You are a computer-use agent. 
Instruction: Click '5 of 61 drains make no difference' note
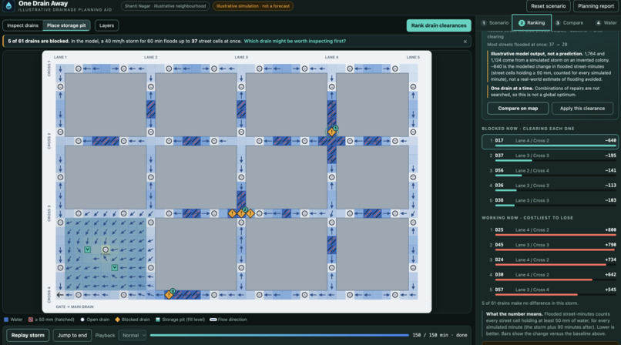pos(529,303)
